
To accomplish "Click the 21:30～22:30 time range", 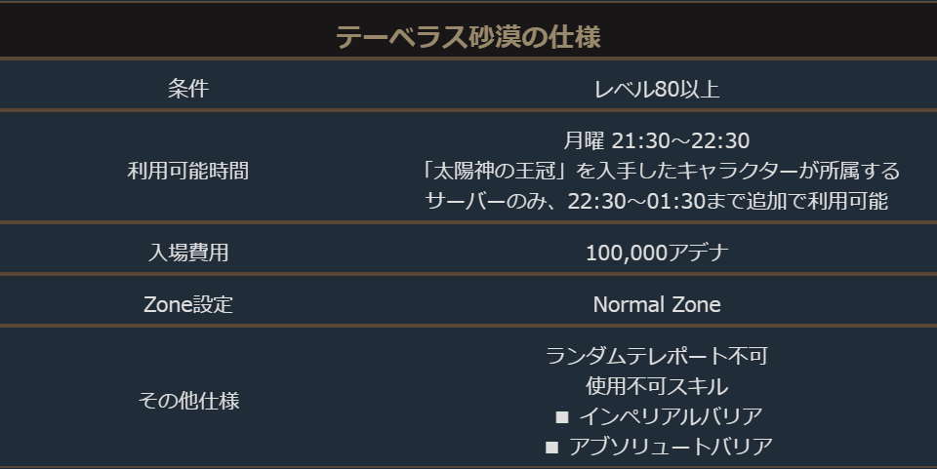I will coord(680,142).
